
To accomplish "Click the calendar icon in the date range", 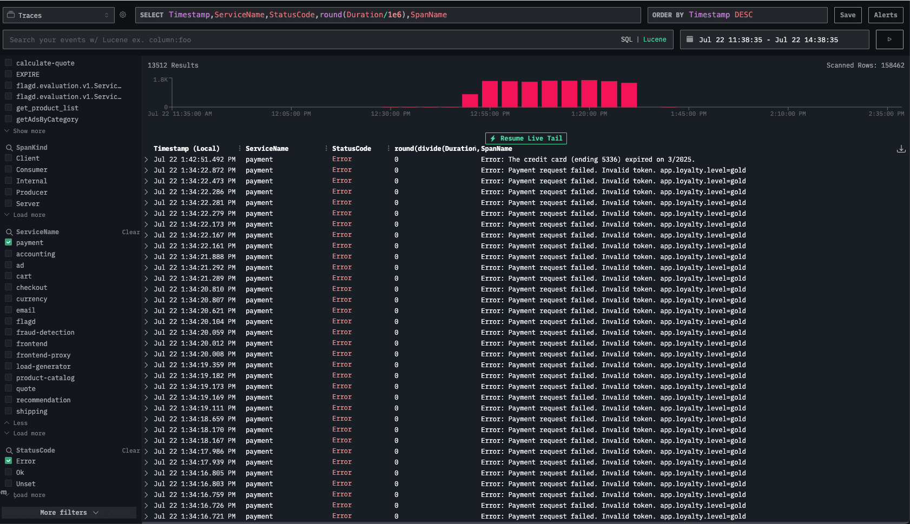I will 690,39.
